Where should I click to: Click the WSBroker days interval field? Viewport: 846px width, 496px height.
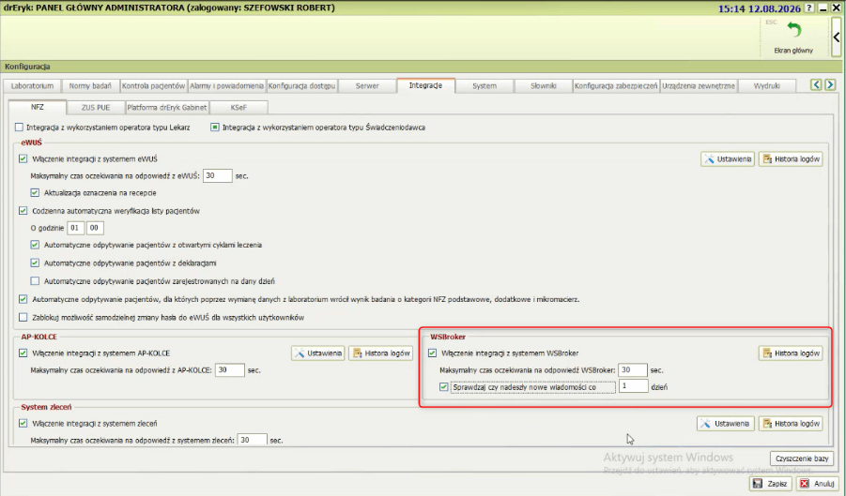click(x=634, y=386)
